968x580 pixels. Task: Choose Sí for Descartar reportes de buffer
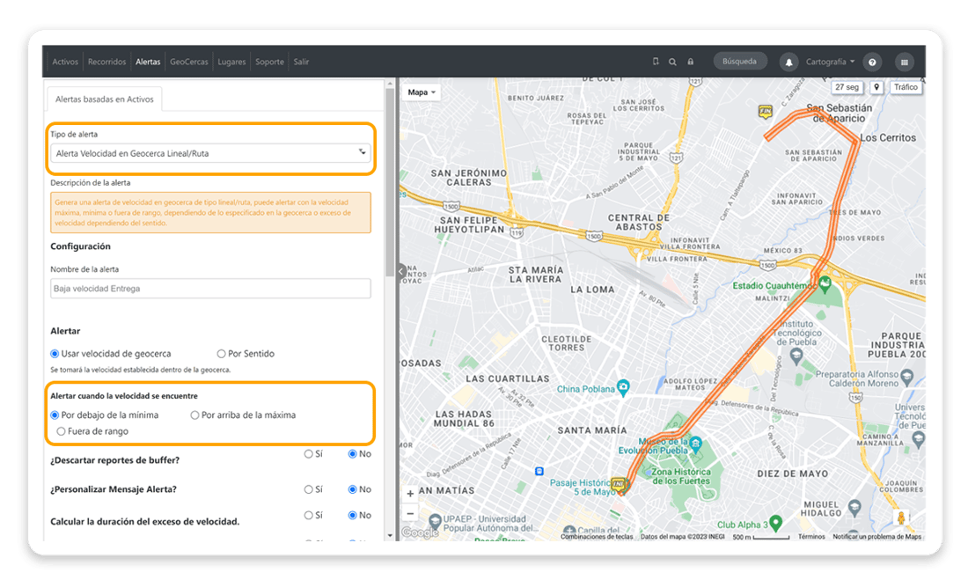point(308,454)
